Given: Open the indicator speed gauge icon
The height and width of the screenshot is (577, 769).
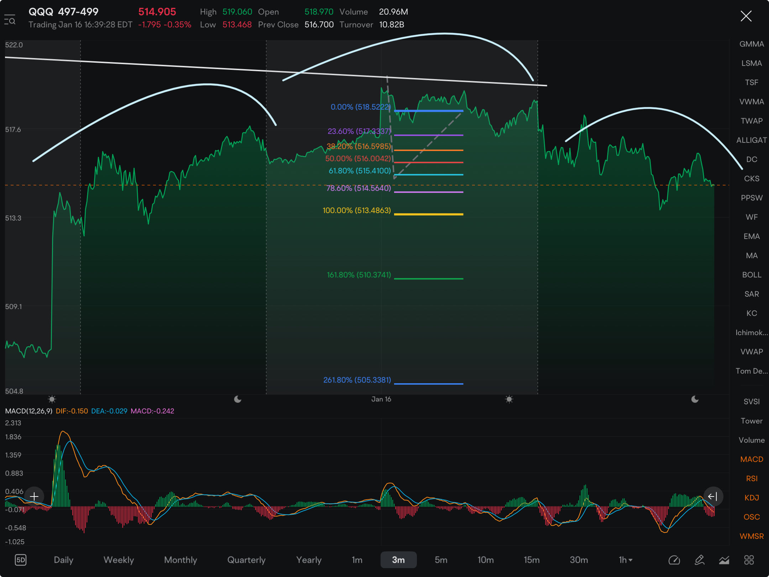Looking at the screenshot, I should [x=674, y=560].
